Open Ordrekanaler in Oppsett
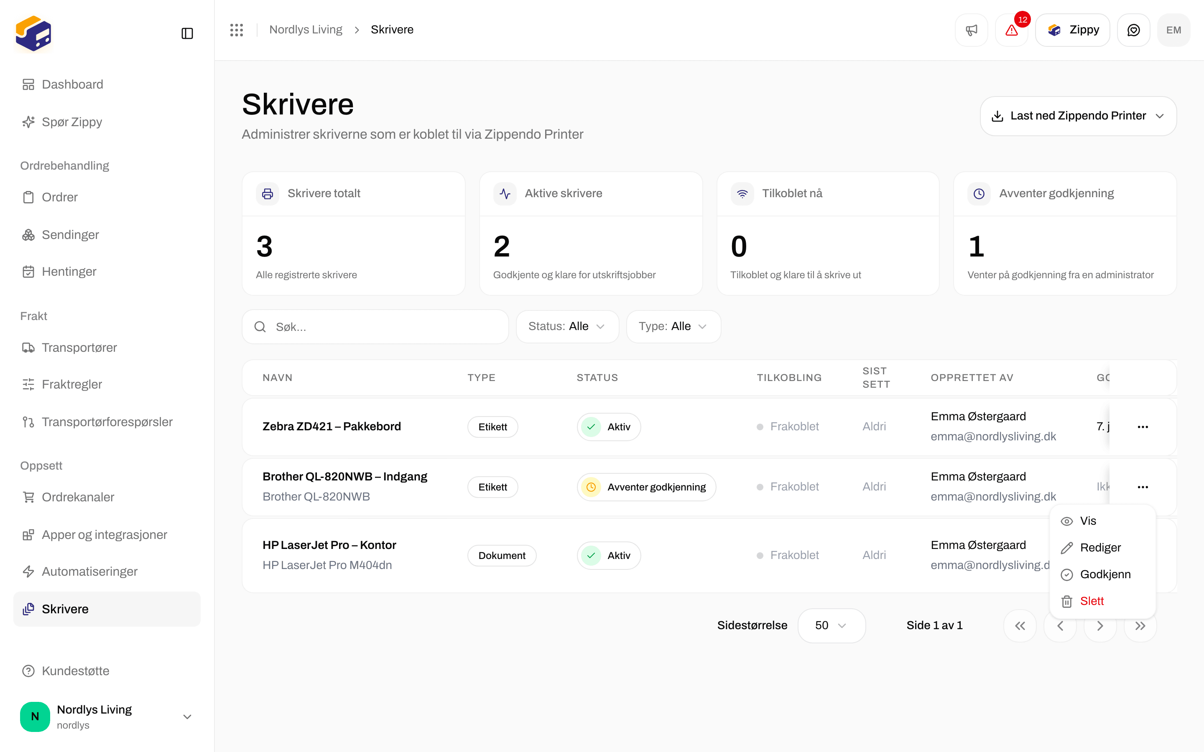 [107, 497]
